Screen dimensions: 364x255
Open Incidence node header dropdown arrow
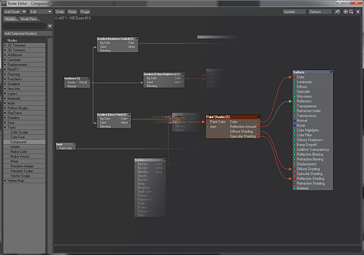click(x=88, y=79)
